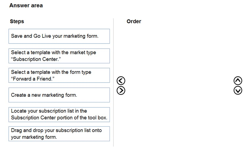Screen dimensions: 244x156
Task: Click the Answer area title
Action: point(26,5)
